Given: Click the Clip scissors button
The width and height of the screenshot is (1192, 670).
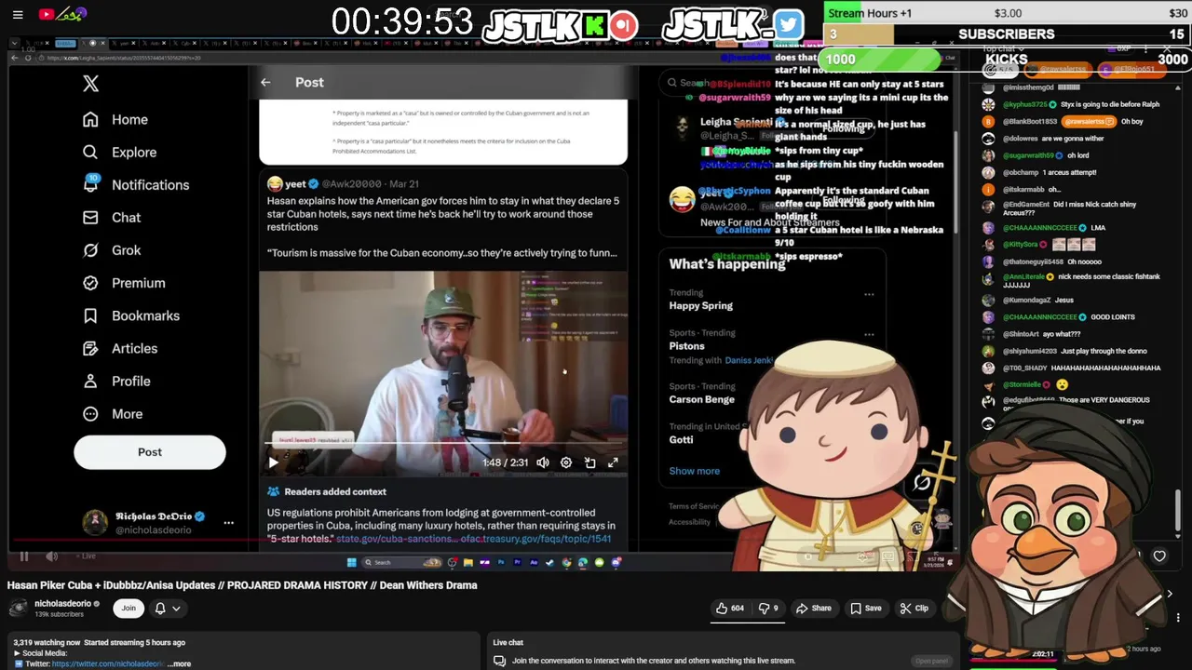Looking at the screenshot, I should [x=914, y=609].
